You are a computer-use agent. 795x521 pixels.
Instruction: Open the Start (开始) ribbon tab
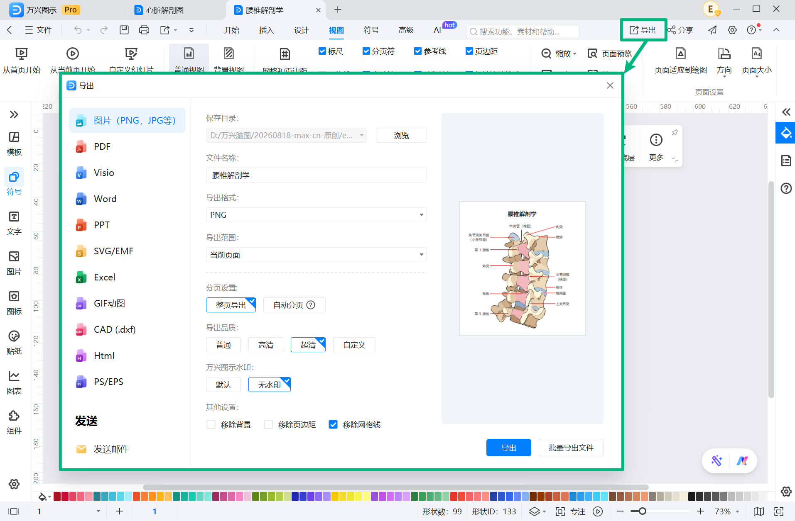(232, 30)
